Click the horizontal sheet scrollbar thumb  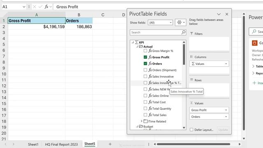point(194,144)
